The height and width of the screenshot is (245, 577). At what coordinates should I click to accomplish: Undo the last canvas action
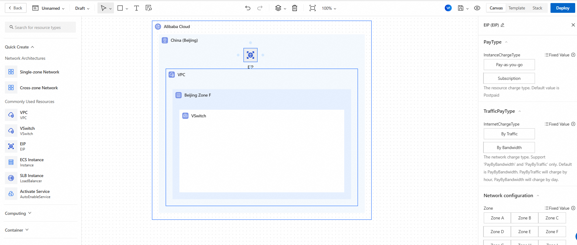pyautogui.click(x=248, y=8)
